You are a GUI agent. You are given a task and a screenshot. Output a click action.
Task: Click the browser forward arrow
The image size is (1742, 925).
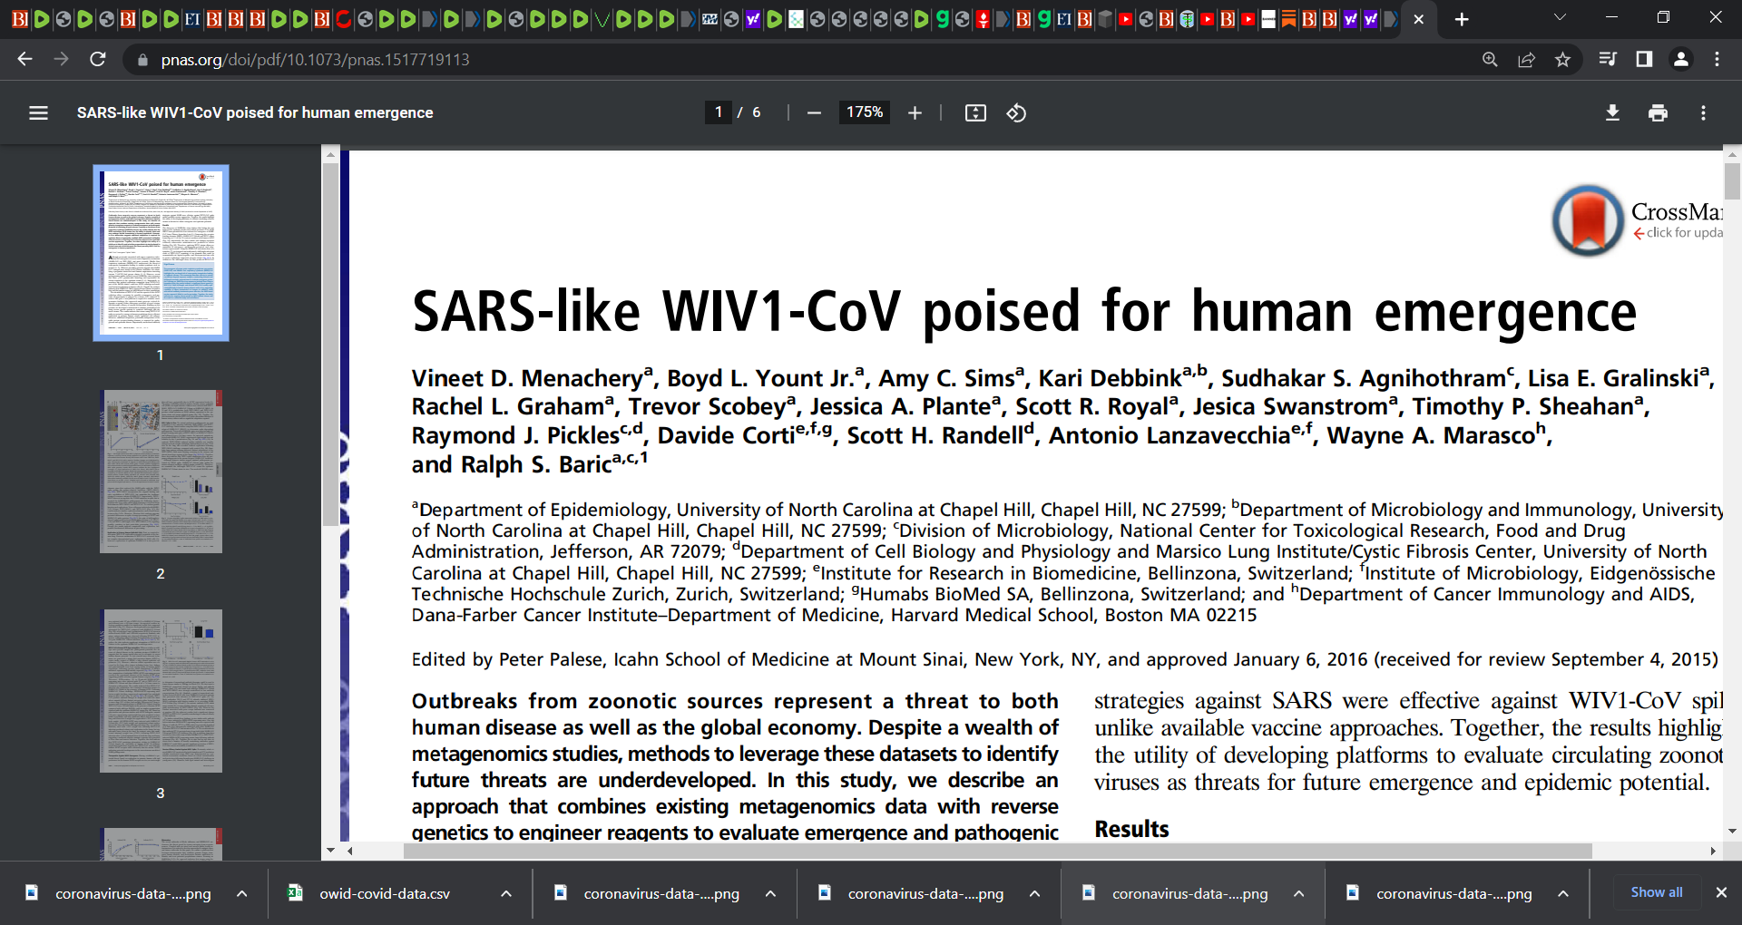61,59
